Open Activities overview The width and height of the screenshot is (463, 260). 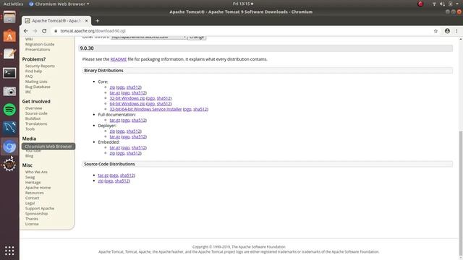(13, 4)
